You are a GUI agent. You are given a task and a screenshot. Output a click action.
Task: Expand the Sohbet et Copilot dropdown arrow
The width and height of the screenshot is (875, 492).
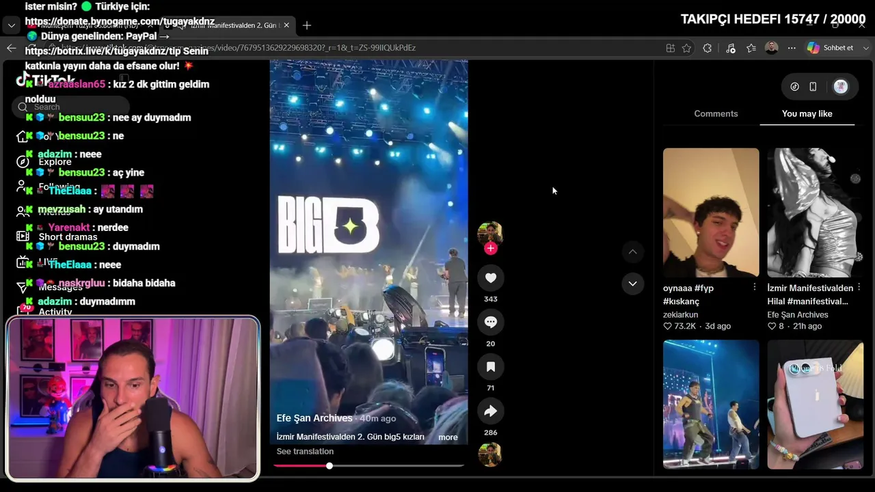(865, 48)
